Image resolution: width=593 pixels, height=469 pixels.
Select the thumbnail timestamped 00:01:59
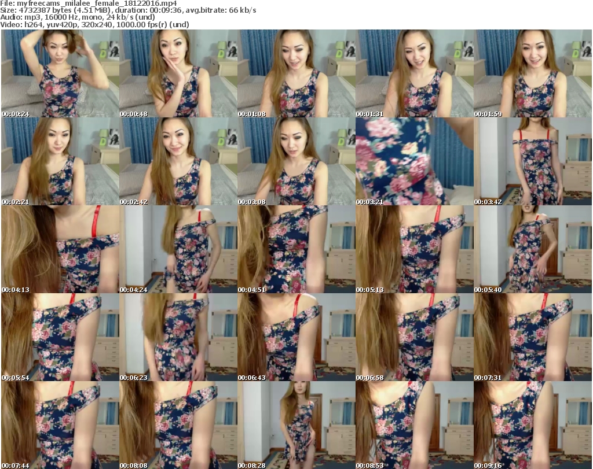click(532, 73)
